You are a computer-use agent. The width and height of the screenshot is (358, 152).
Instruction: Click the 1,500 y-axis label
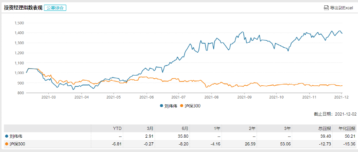point(19,23)
